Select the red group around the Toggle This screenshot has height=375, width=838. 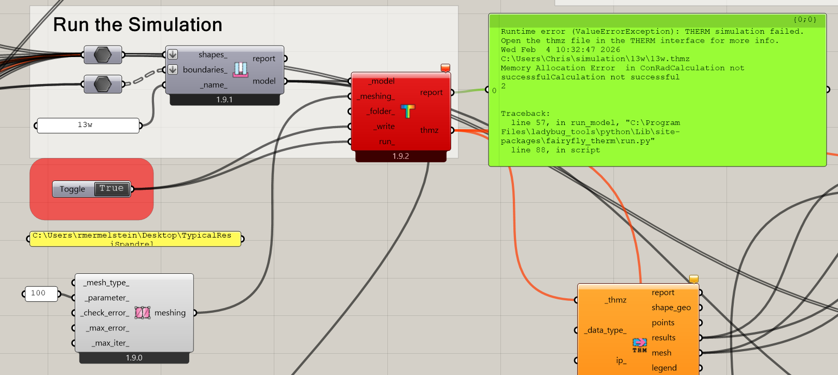point(41,207)
